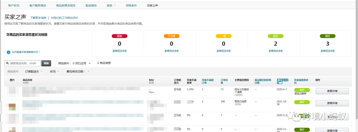Sort by the 买家不满意订单 column header
Image resolution: width=358 pixels, height=132 pixels.
[x=208, y=81]
